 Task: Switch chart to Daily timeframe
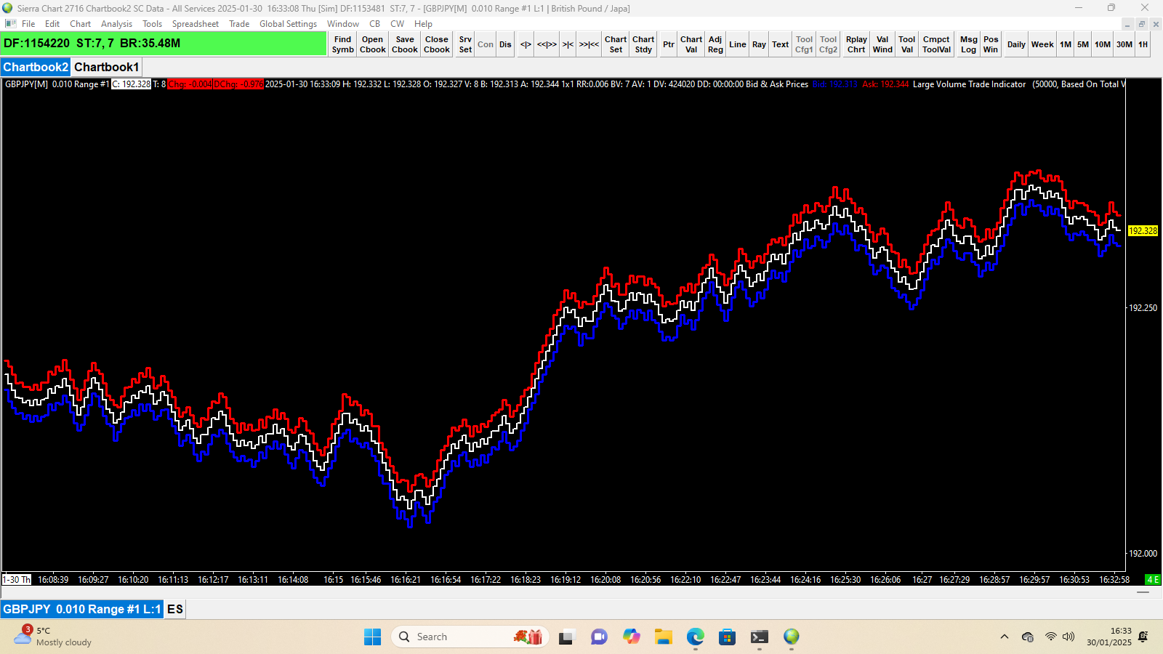[1016, 44]
